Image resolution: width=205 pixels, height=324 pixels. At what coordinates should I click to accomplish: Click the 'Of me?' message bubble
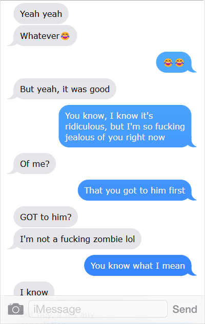[34, 163]
